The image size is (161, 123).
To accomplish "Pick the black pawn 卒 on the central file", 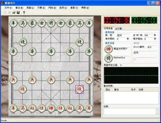I will coord(51,52).
